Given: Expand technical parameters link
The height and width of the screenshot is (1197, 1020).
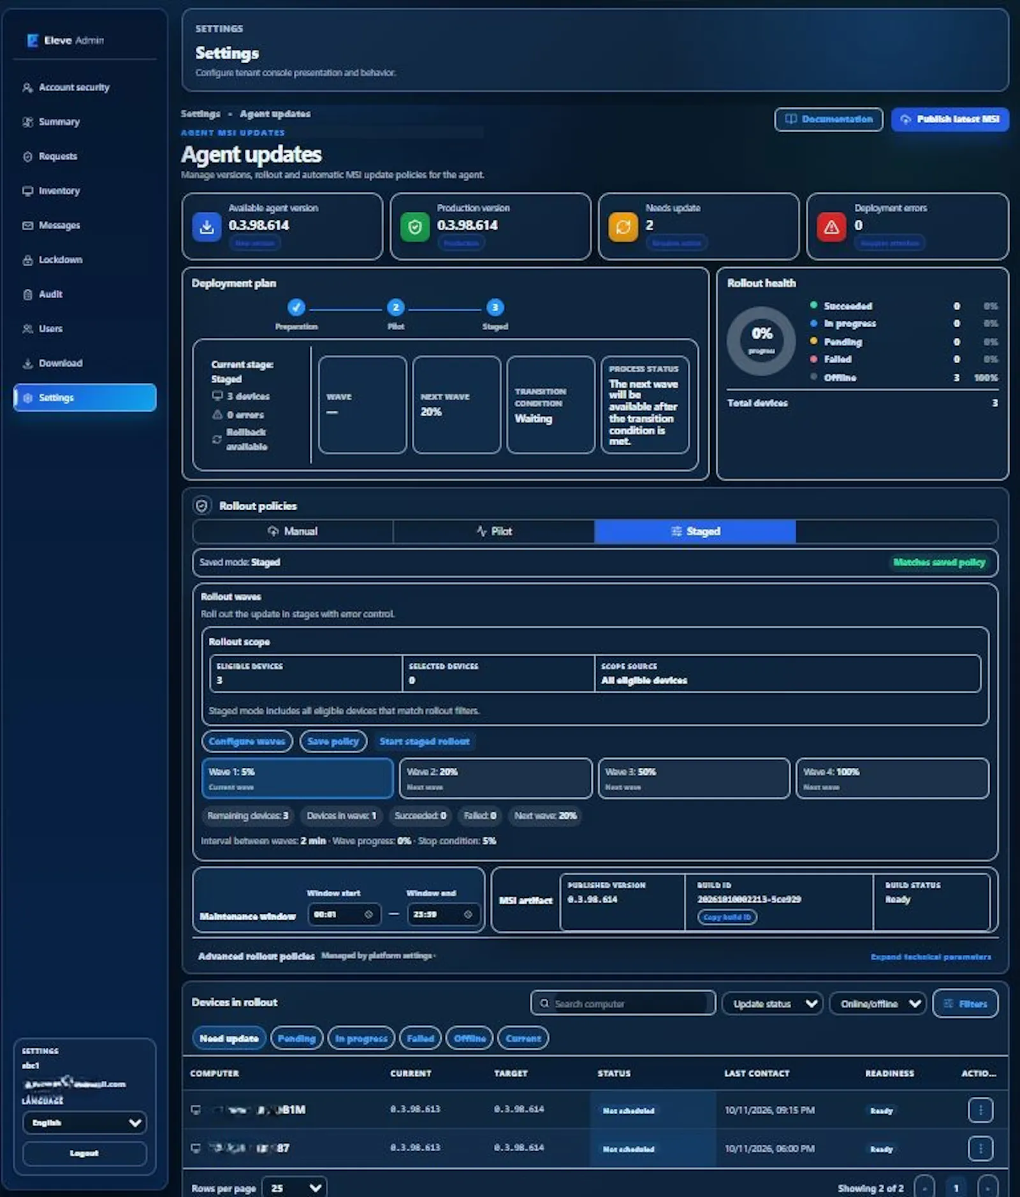Looking at the screenshot, I should click(931, 957).
